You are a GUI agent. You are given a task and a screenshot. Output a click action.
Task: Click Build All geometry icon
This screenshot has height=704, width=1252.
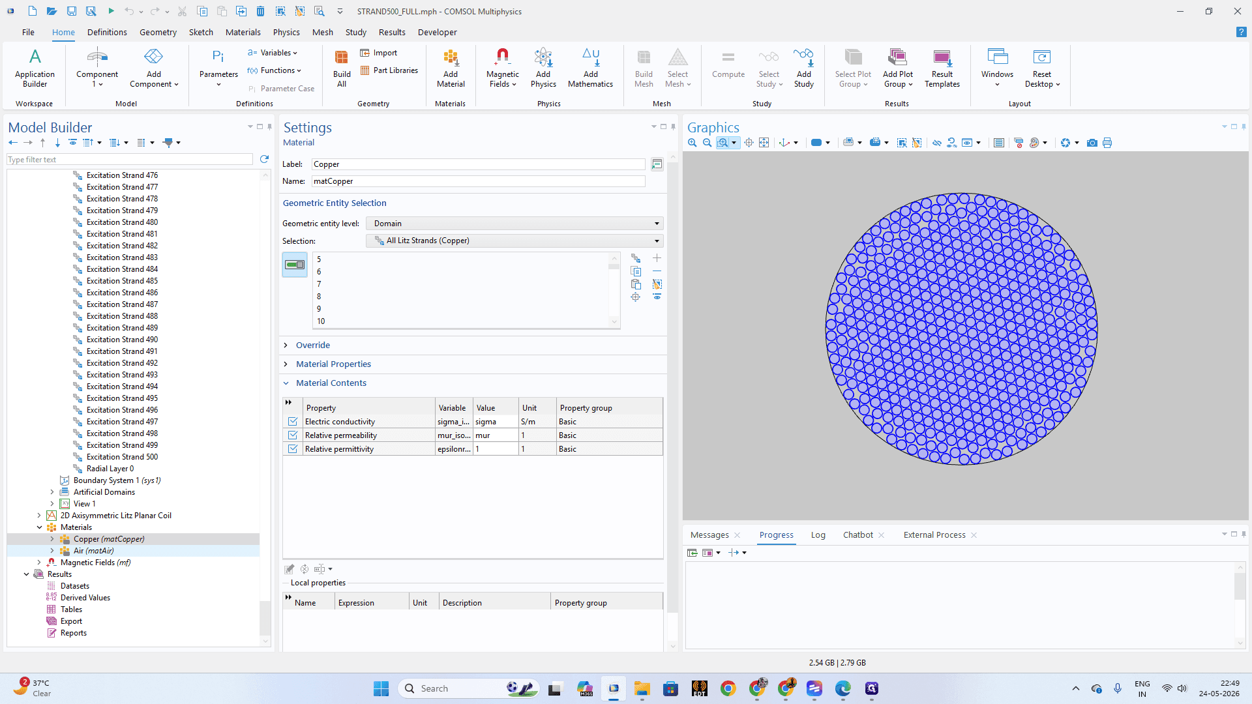(342, 68)
